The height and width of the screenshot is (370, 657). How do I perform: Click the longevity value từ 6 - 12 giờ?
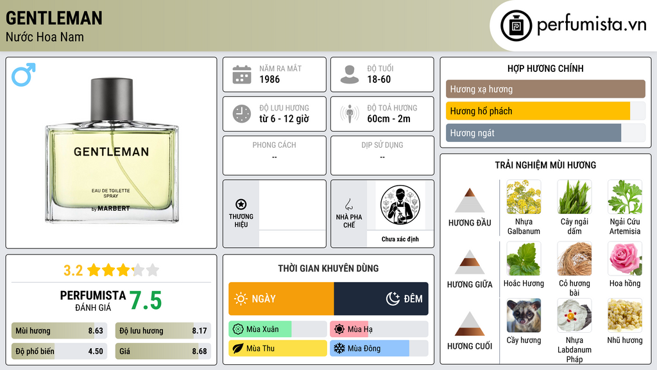pos(284,119)
